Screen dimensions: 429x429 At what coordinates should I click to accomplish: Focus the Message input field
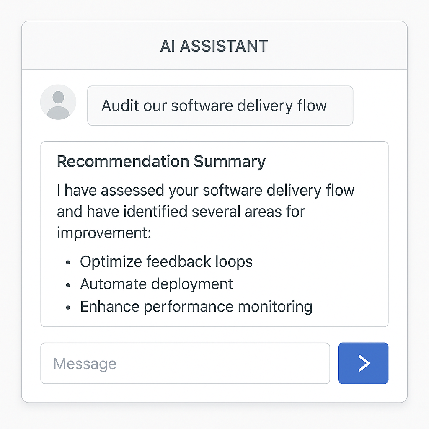point(185,363)
